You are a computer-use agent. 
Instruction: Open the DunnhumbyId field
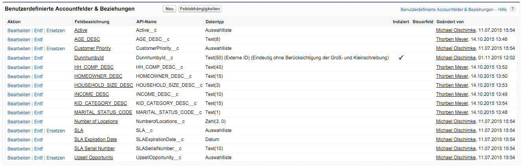(x=89, y=58)
